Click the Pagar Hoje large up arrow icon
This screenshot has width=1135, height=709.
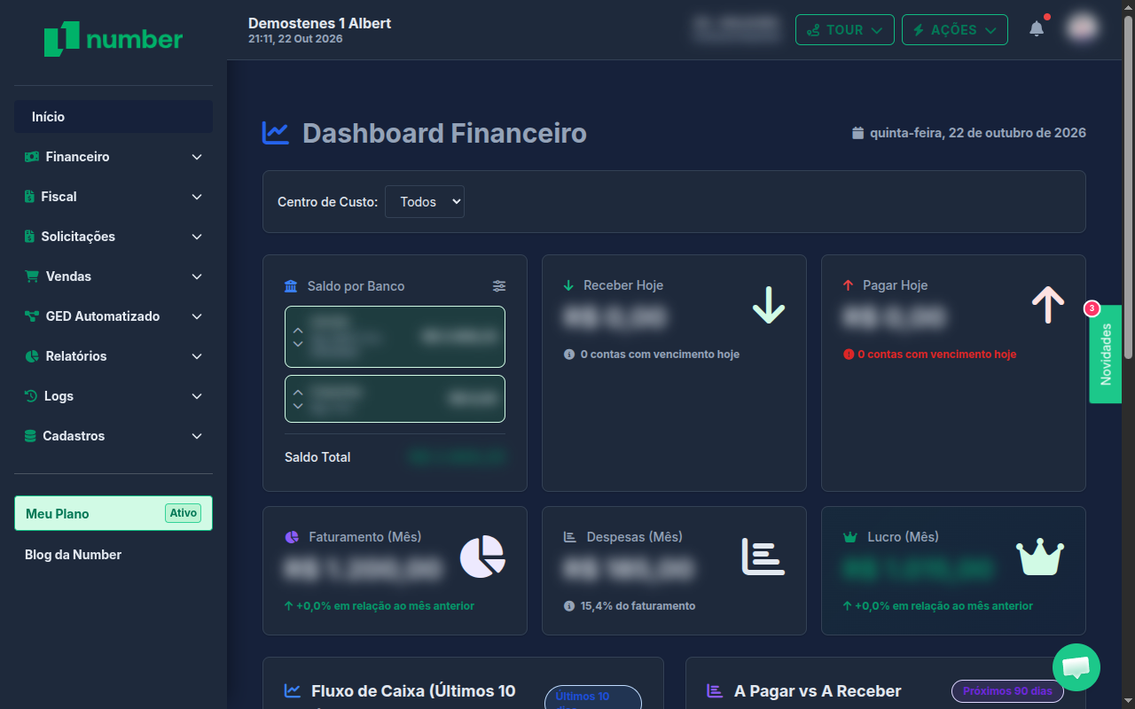tap(1048, 304)
